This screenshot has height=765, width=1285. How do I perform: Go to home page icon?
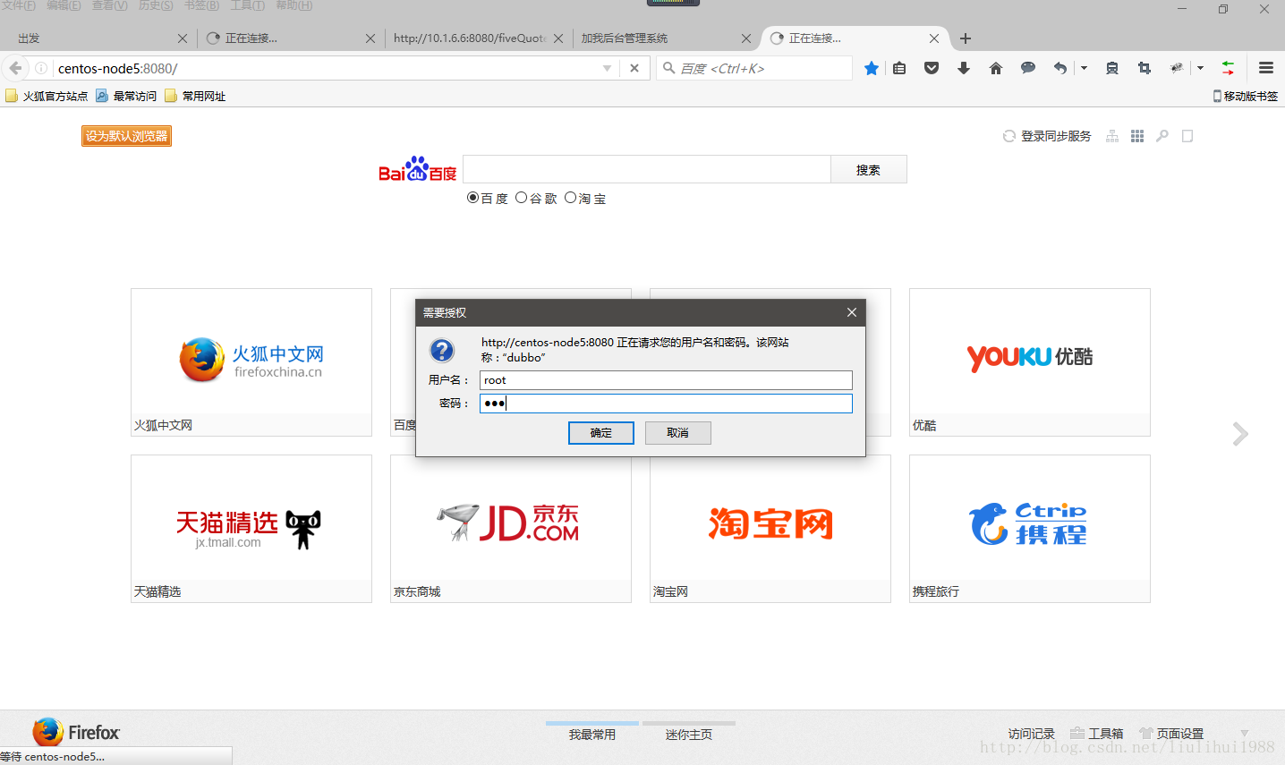click(996, 68)
